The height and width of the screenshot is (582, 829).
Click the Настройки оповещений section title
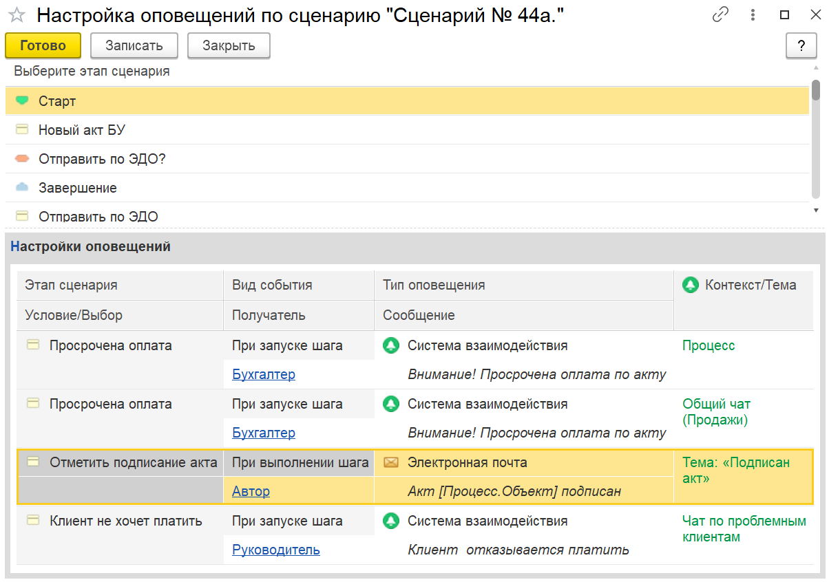coord(91,246)
